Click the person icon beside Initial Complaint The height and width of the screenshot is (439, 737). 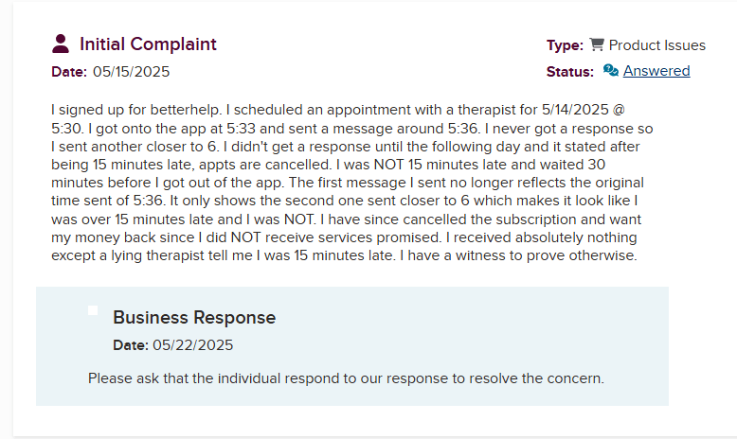point(61,44)
